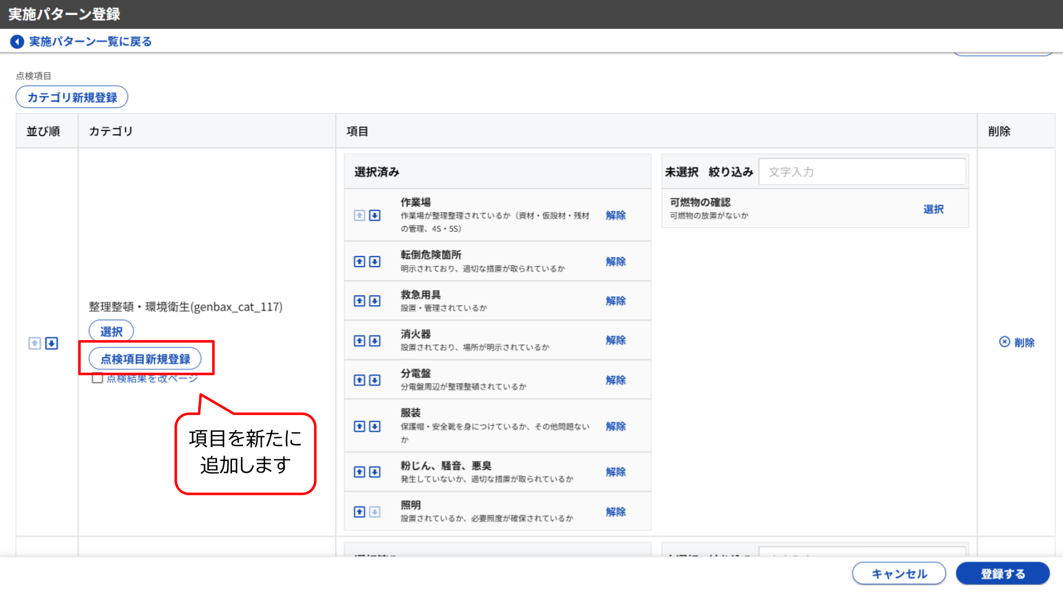Move 服装 up using the up arrow icon
This screenshot has height=597, width=1063.
pyautogui.click(x=359, y=426)
